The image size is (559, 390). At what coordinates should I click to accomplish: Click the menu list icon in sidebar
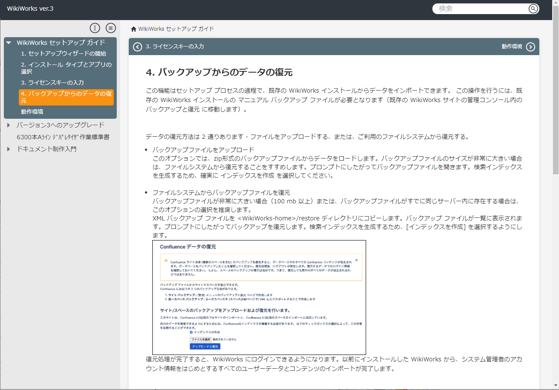[111, 28]
